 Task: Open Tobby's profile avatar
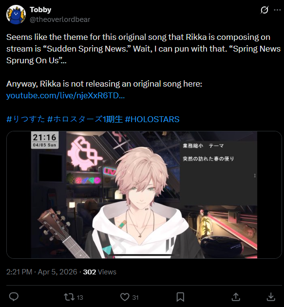(16, 15)
